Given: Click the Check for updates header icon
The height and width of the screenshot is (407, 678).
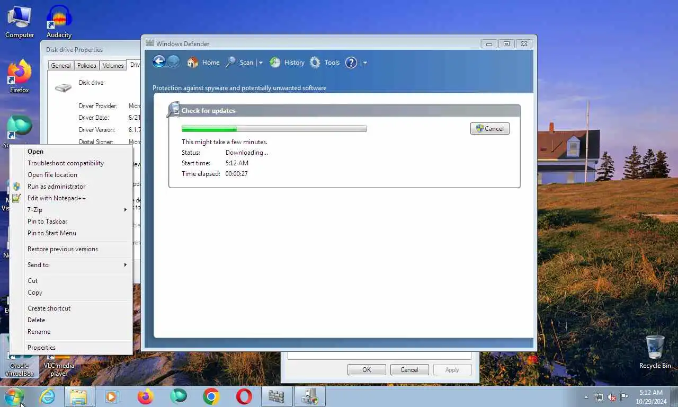Looking at the screenshot, I should 173,110.
